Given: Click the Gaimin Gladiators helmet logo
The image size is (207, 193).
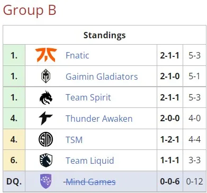Looking at the screenshot, I should [46, 76].
